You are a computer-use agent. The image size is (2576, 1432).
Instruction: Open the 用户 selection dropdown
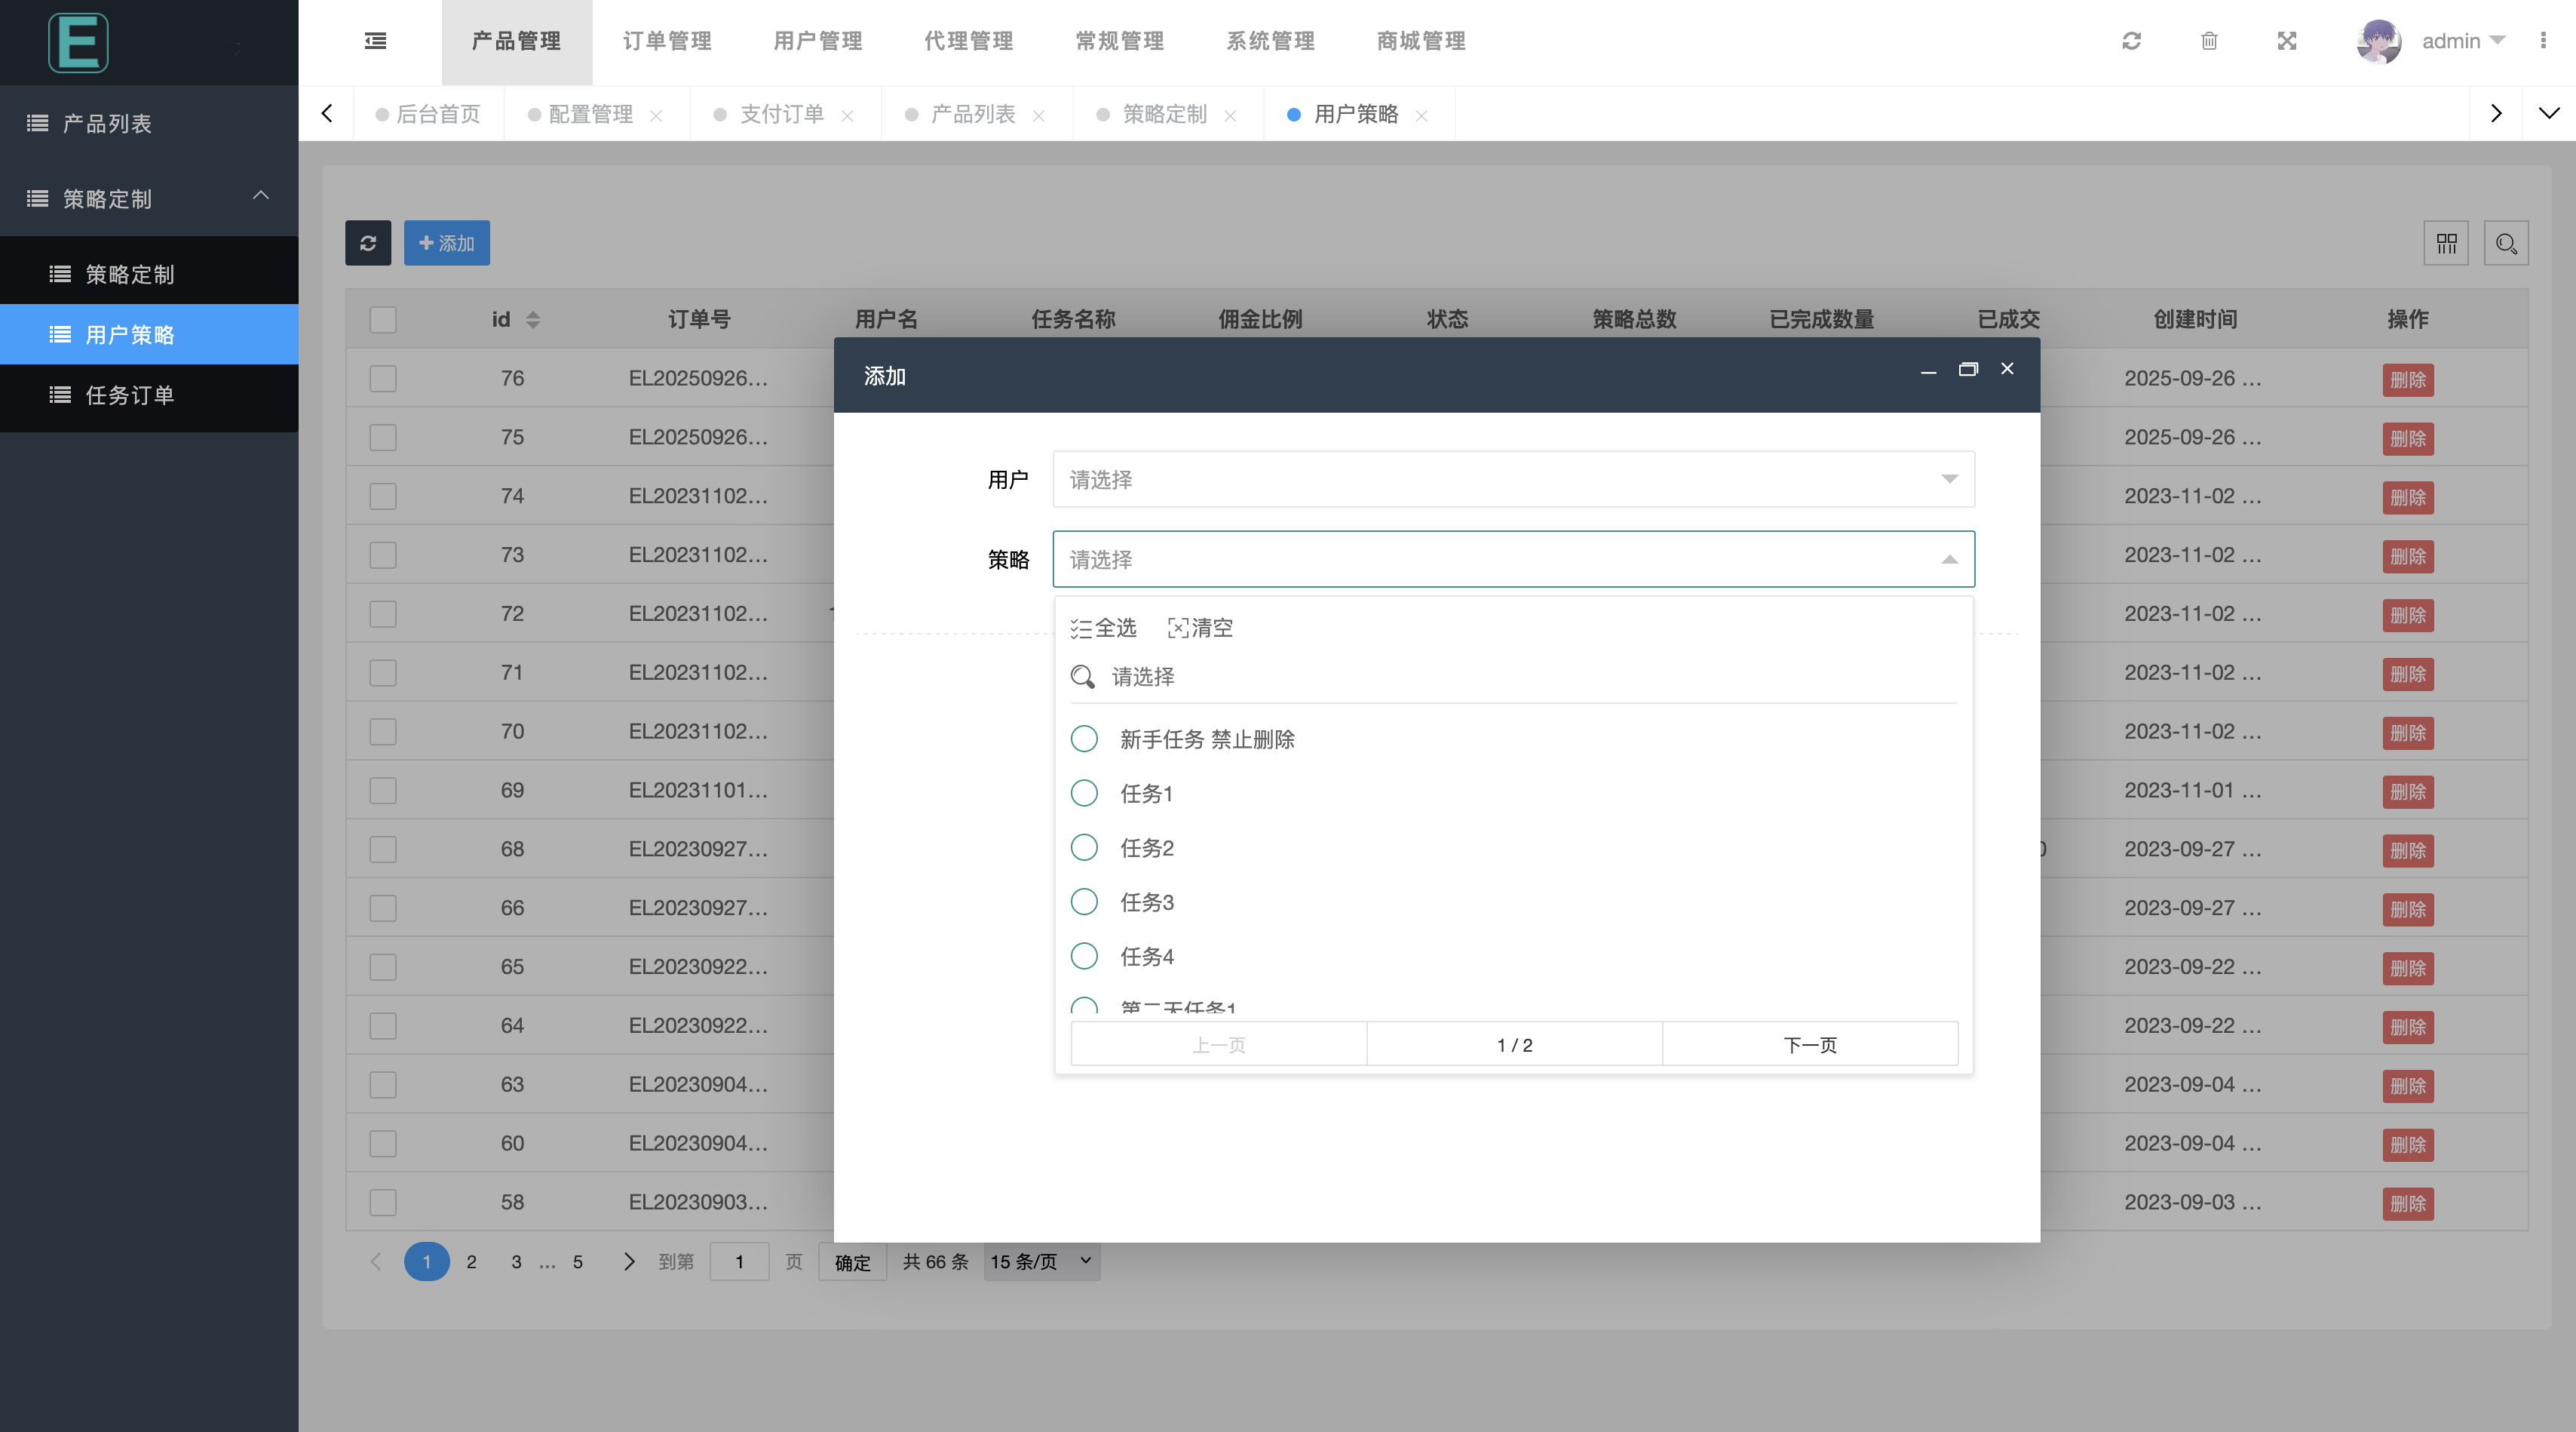click(x=1511, y=479)
